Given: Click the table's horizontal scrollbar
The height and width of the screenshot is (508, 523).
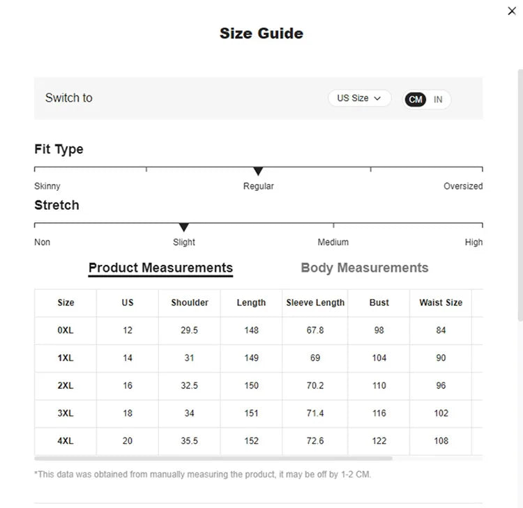Looking at the screenshot, I should pyautogui.click(x=213, y=459).
